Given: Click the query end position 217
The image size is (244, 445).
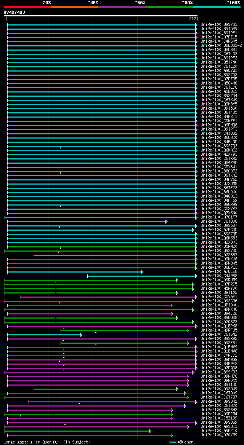Looking at the screenshot, I should 193,19.
